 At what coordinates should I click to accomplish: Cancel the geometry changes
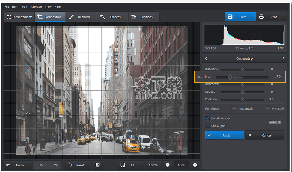[264, 135]
